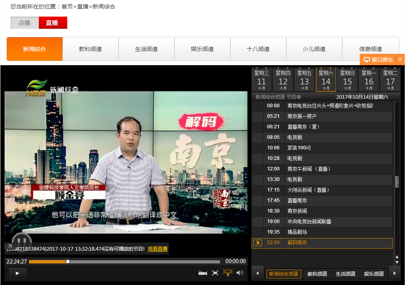Image resolution: width=406 pixels, height=285 pixels.
Task: Open the 教科频道 channel tab
Action: [x=90, y=49]
